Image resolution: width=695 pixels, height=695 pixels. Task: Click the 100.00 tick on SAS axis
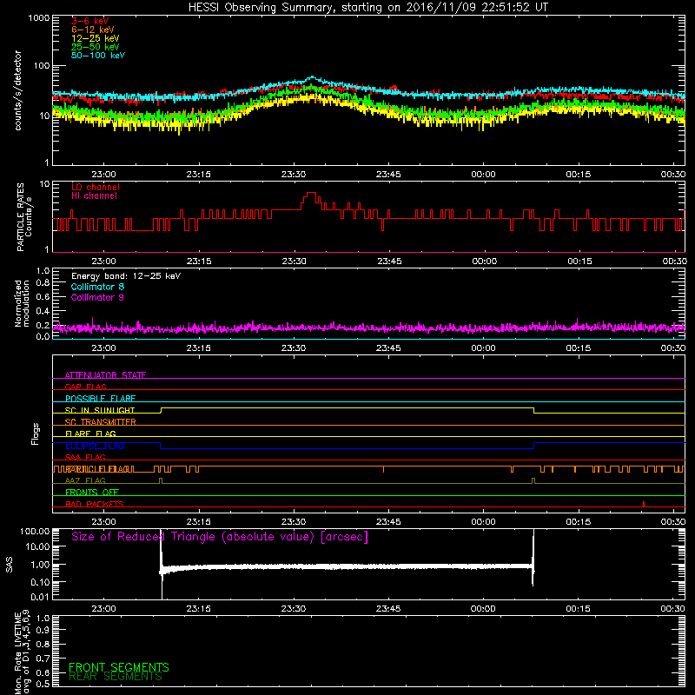tap(35, 531)
